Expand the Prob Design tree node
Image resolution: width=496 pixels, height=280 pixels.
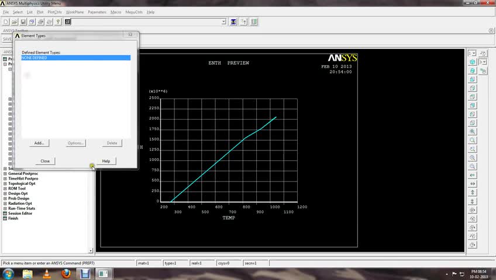[x=5, y=198]
